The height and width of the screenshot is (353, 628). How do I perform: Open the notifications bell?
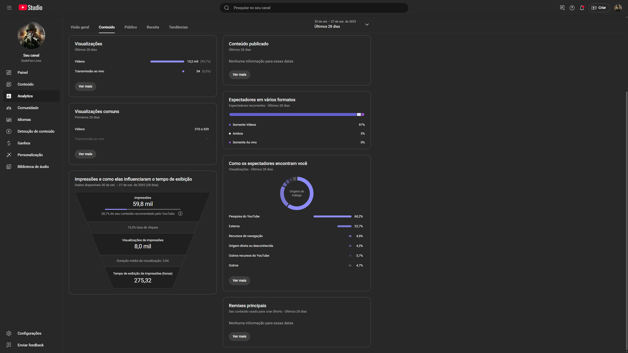[582, 8]
